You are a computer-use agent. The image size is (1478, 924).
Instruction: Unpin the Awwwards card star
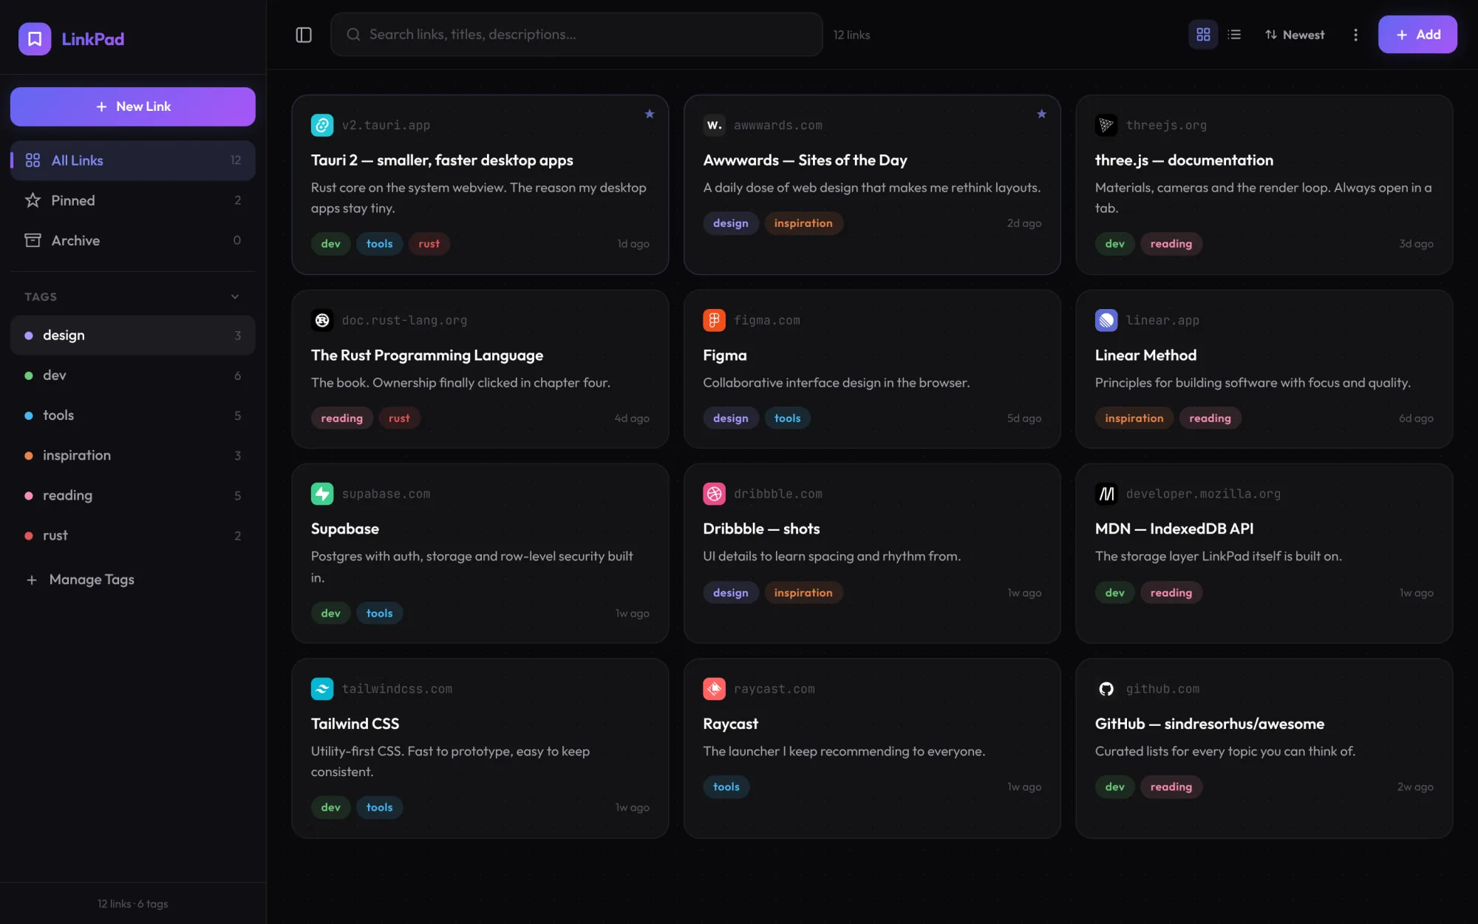[1041, 114]
